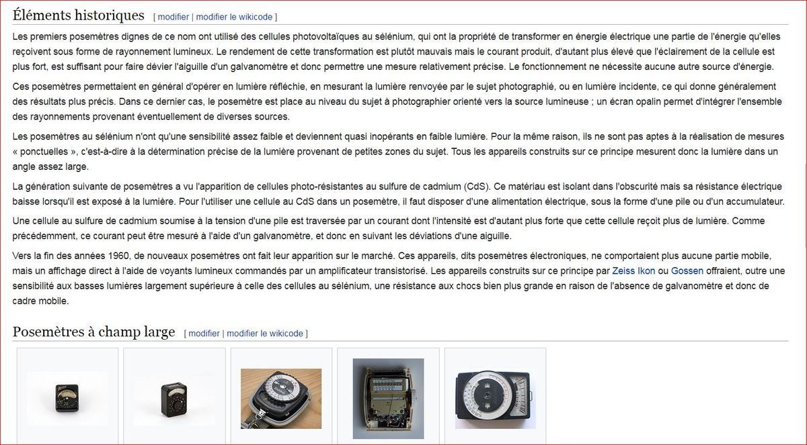The height and width of the screenshot is (445, 807).
Task: Click "modifier" beside Posemètres à champ large
Action: (x=204, y=334)
